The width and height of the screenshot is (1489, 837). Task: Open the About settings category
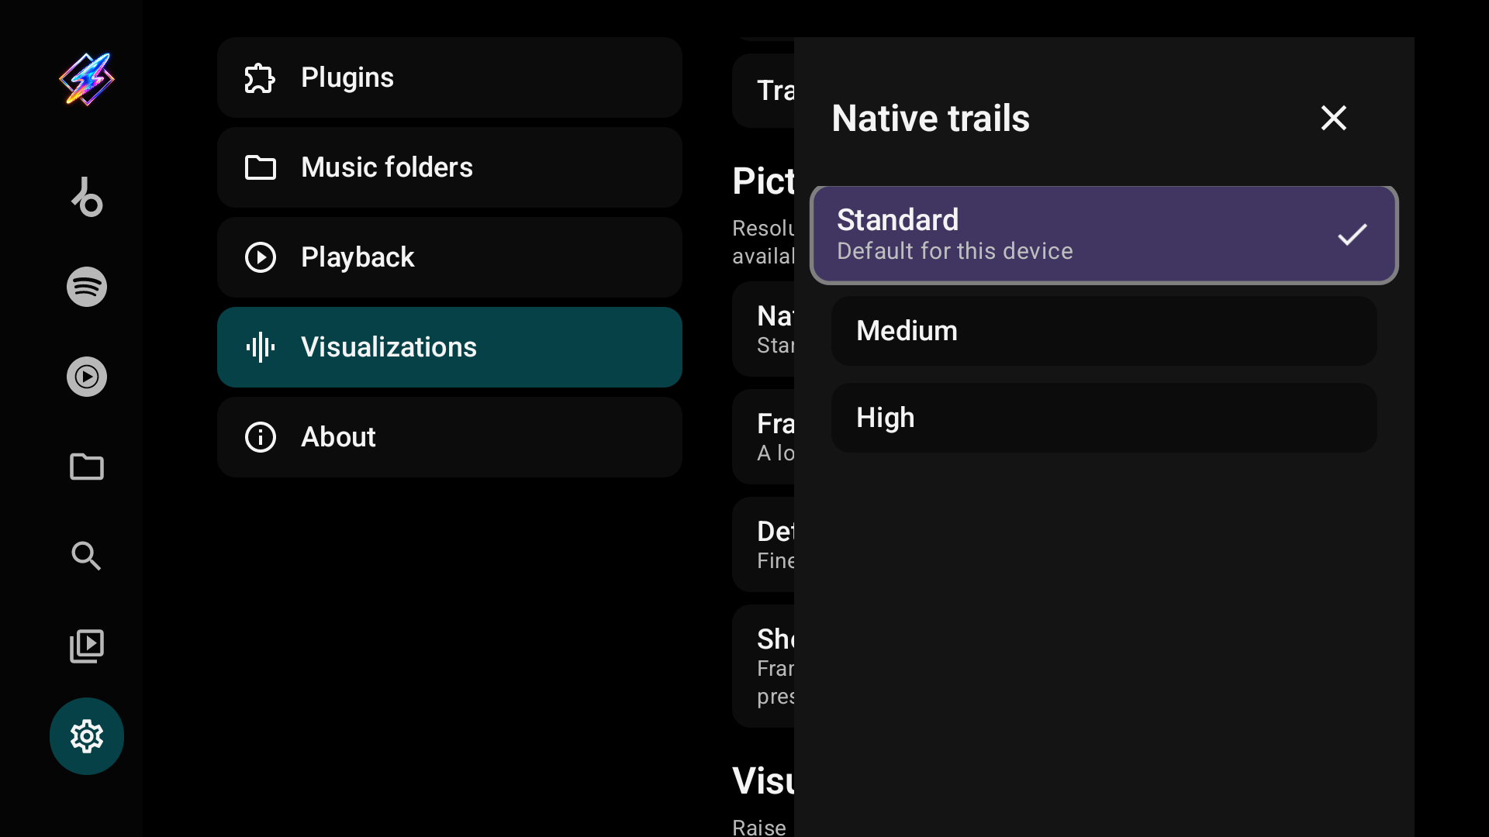450,437
